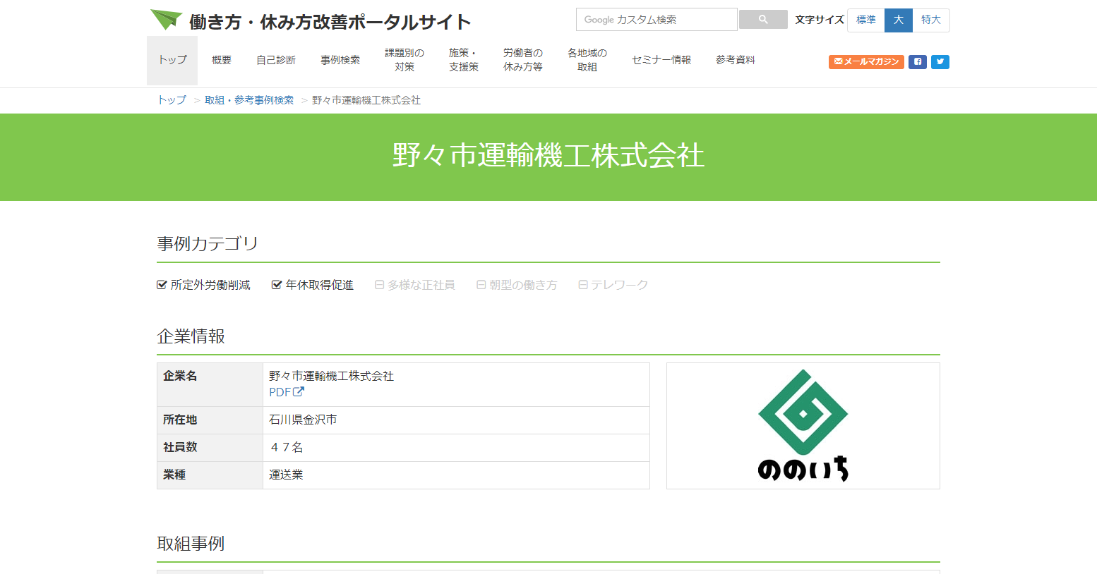
Task: Click the ののいち company logo image
Action: [803, 426]
